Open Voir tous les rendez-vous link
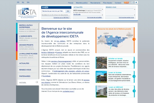154x103 pixels. pos(126,18)
